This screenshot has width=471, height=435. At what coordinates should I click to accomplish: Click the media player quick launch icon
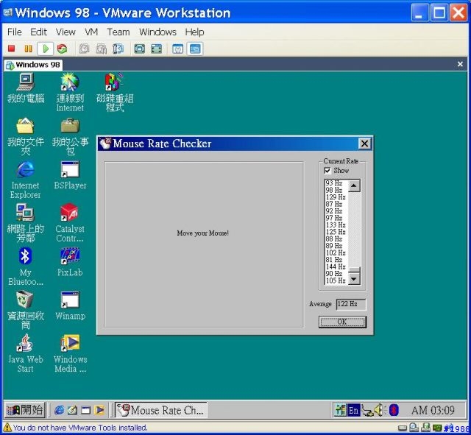(x=99, y=410)
